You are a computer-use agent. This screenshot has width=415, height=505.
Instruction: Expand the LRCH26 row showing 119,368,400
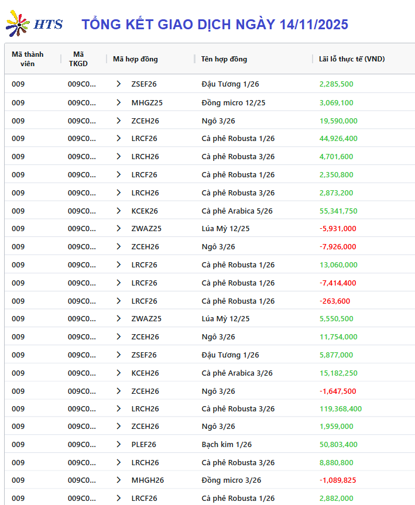point(119,408)
